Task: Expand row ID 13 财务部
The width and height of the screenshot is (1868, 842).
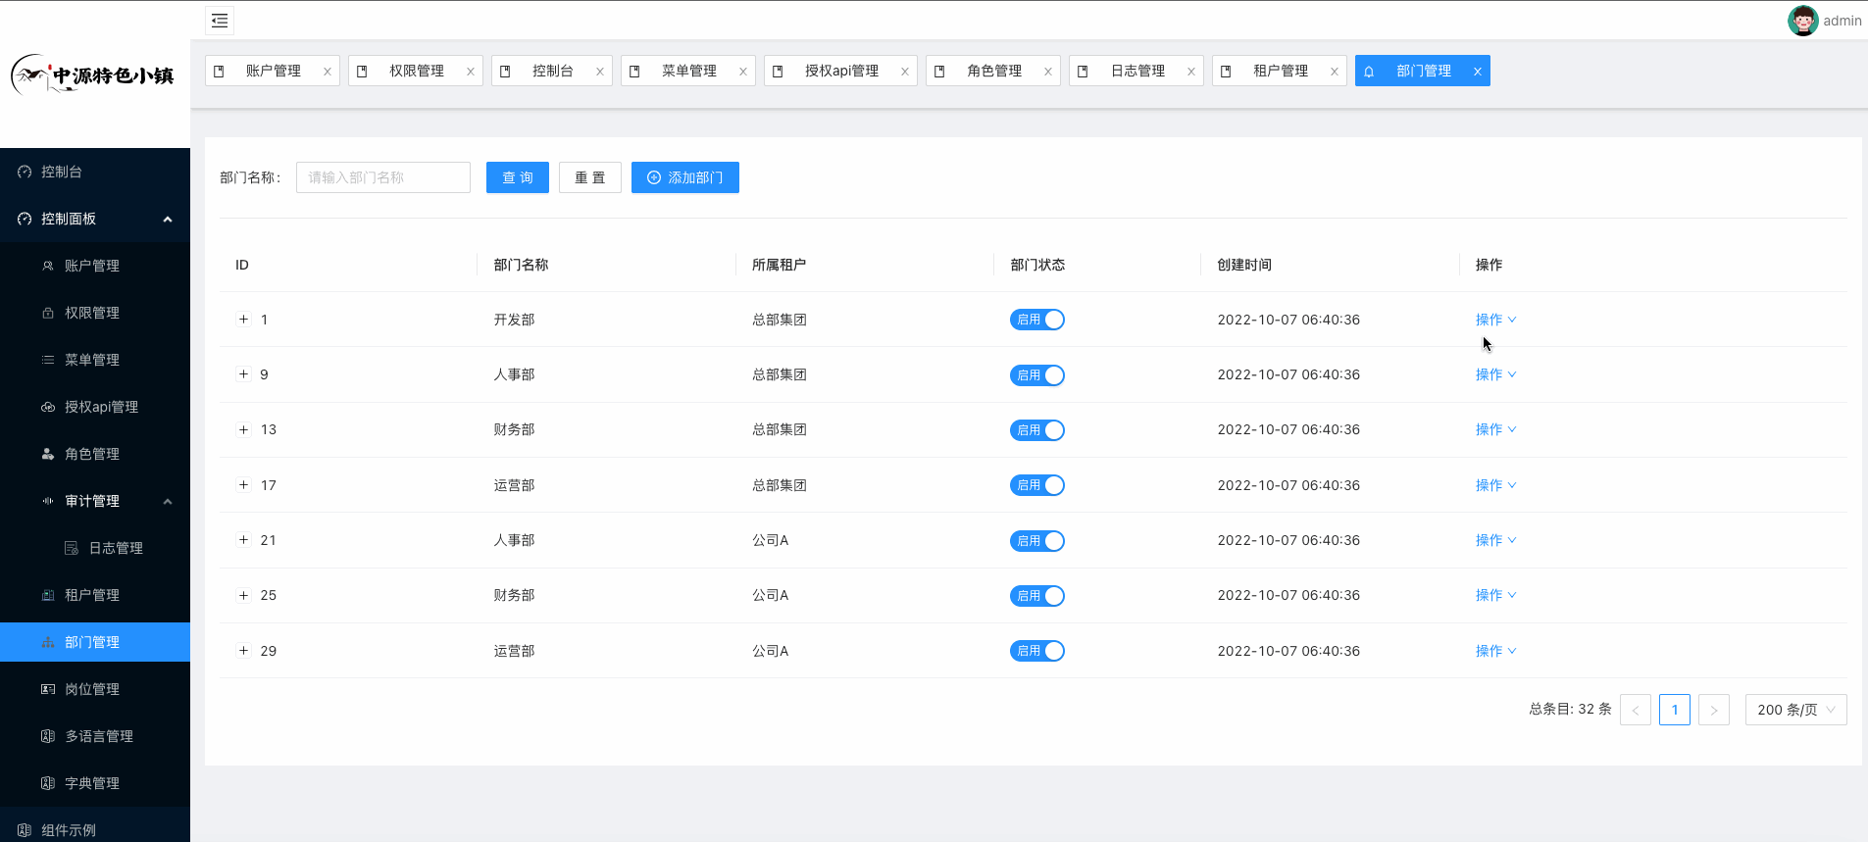Action: [x=244, y=429]
